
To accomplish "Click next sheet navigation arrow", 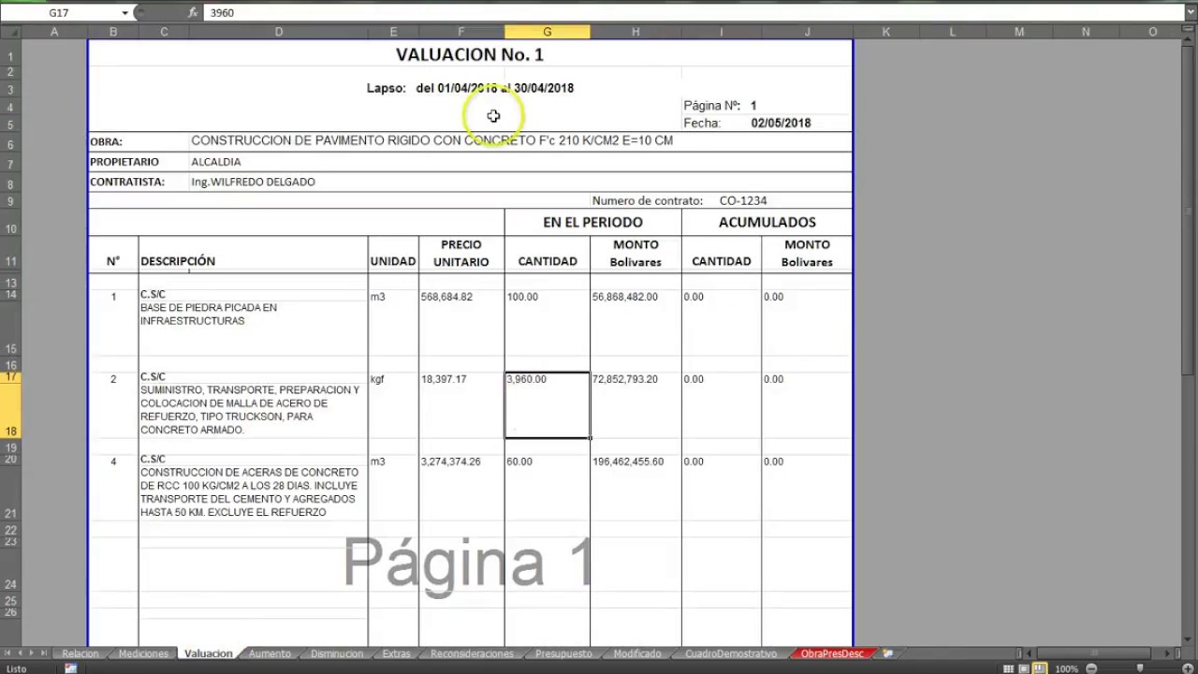I will click(32, 653).
